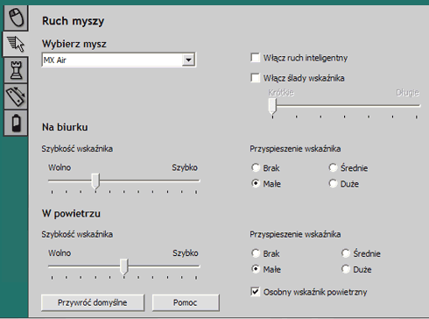Click the Pomoc button
The height and width of the screenshot is (319, 429).
(x=186, y=302)
